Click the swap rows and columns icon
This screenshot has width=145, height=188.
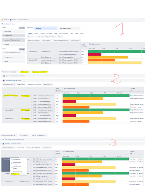[x=29, y=37]
